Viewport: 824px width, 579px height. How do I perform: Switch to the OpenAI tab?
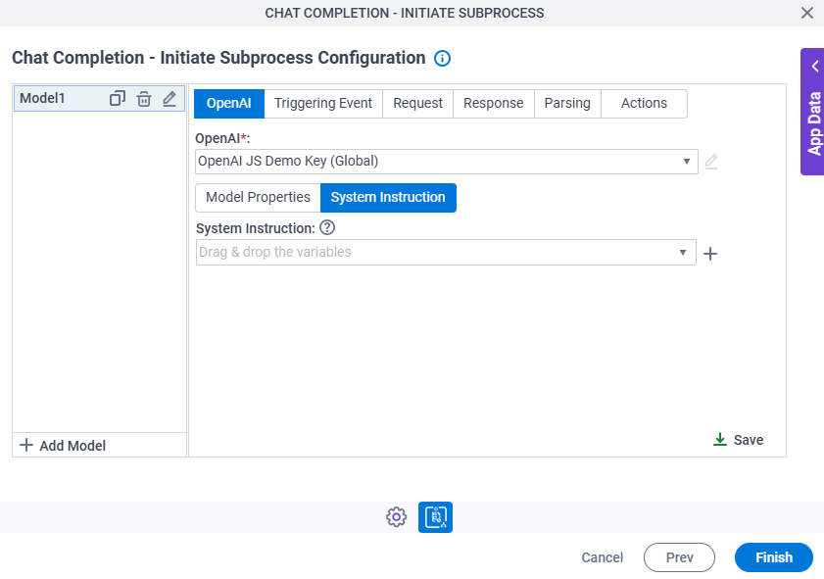click(x=229, y=103)
